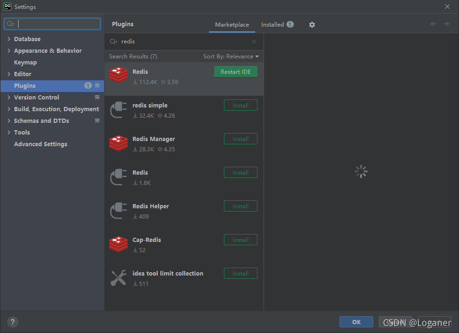Click the back navigation arrow
The height and width of the screenshot is (333, 459).
(433, 24)
